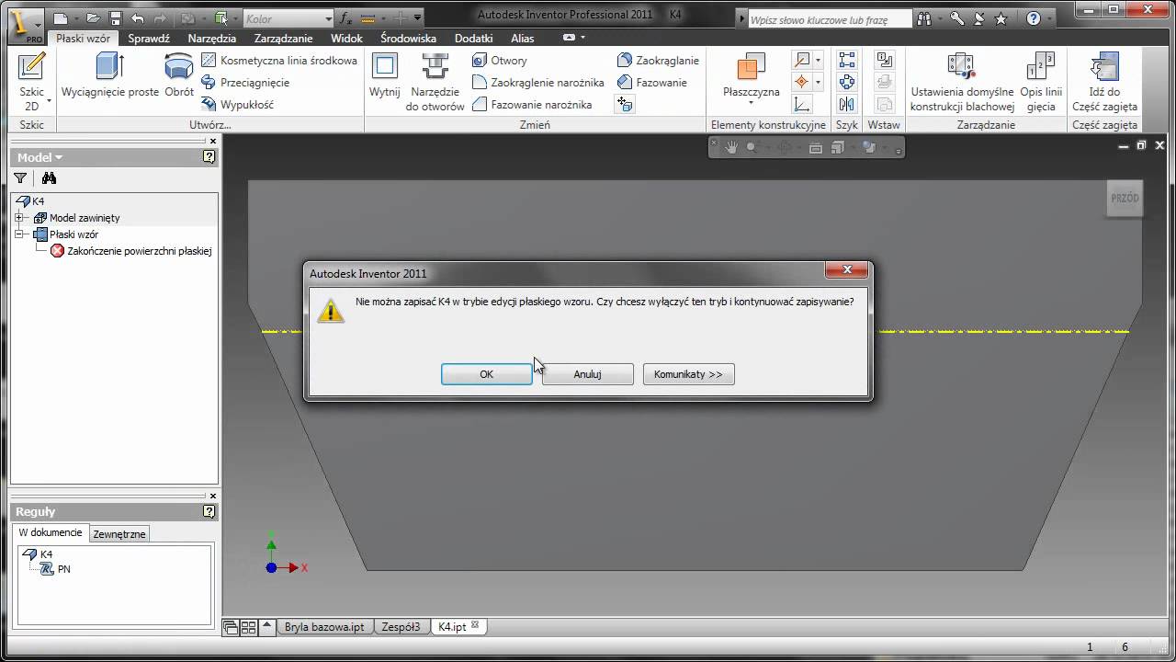
Task: Click the Komunikaty >> button
Action: (688, 374)
